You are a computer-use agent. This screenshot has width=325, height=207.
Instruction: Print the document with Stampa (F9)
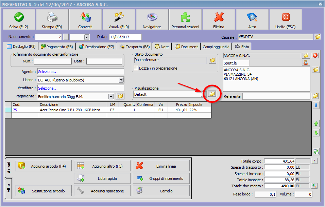[x=52, y=17]
